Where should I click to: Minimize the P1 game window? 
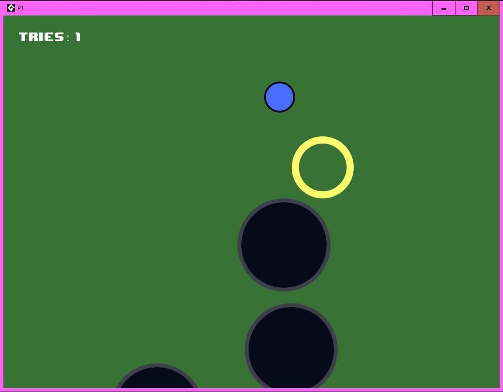click(x=444, y=8)
